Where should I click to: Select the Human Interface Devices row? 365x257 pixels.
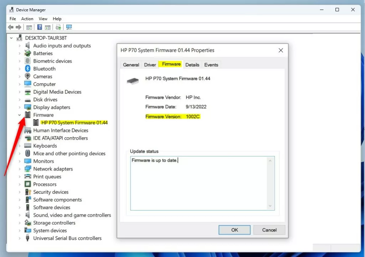(x=61, y=130)
